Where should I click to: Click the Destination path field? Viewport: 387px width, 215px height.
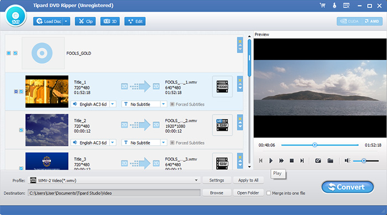tap(114, 193)
